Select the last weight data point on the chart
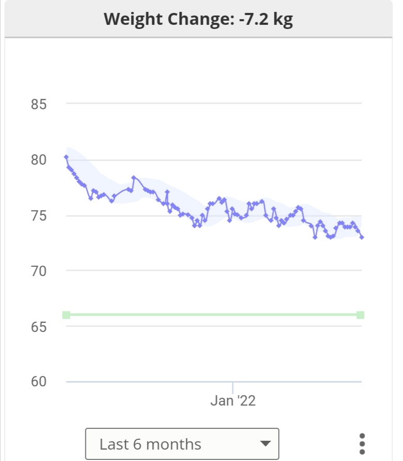This screenshot has height=461, width=403. click(x=362, y=237)
